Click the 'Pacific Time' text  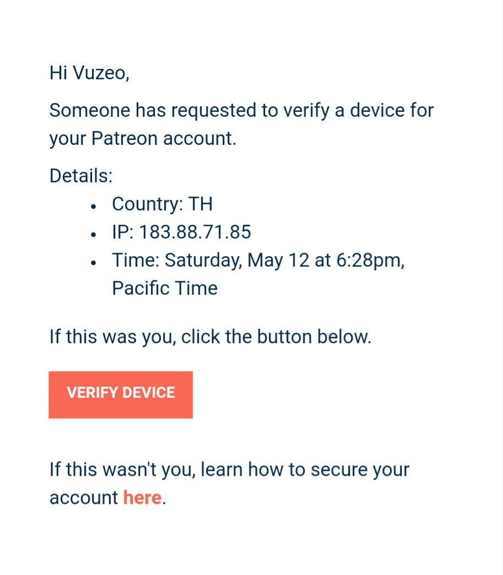(165, 288)
